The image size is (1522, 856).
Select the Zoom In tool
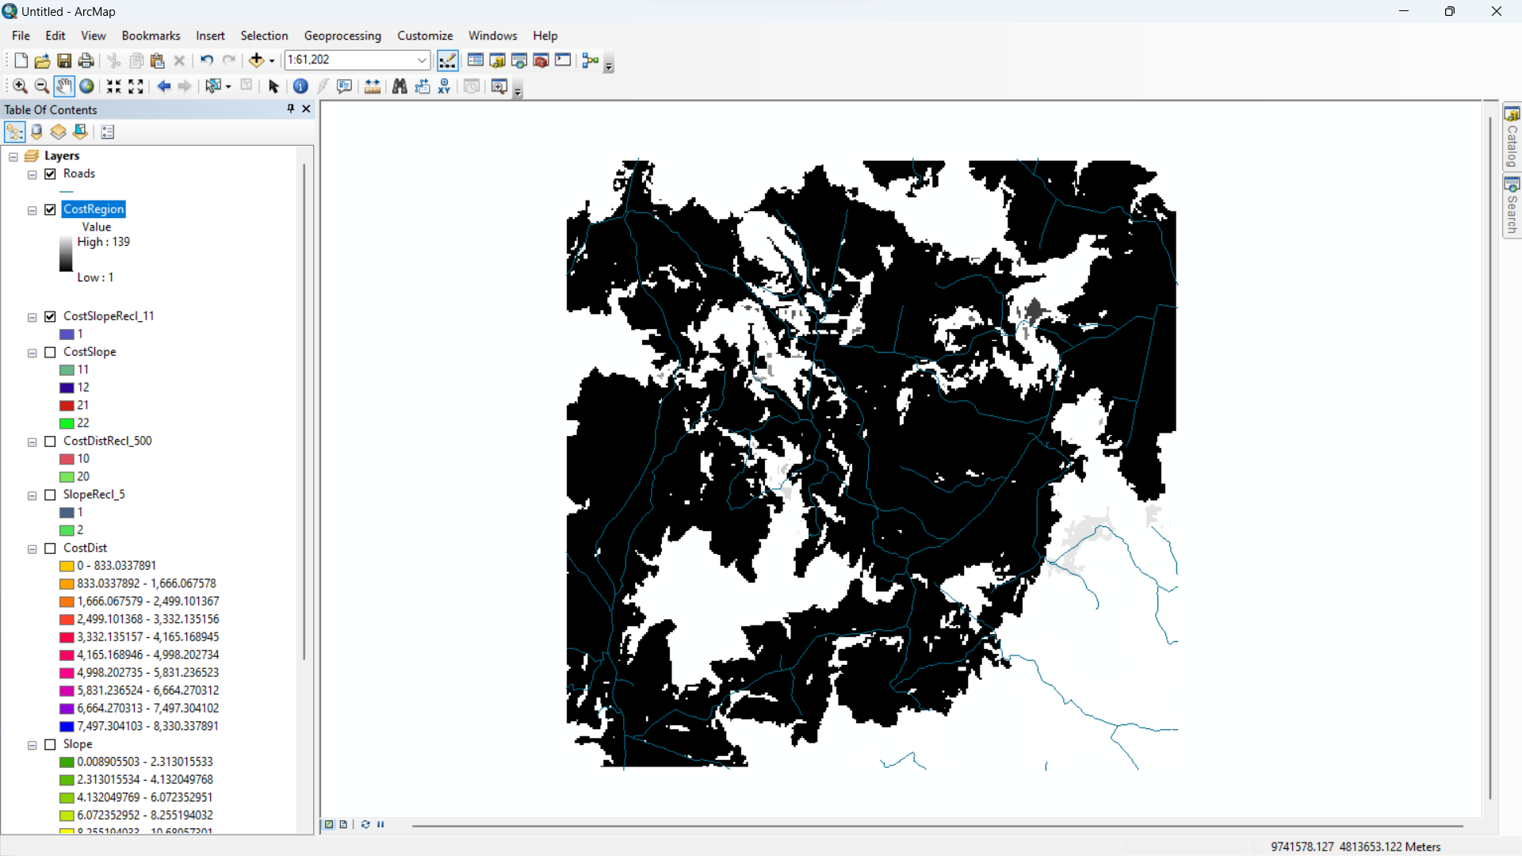[x=20, y=86]
